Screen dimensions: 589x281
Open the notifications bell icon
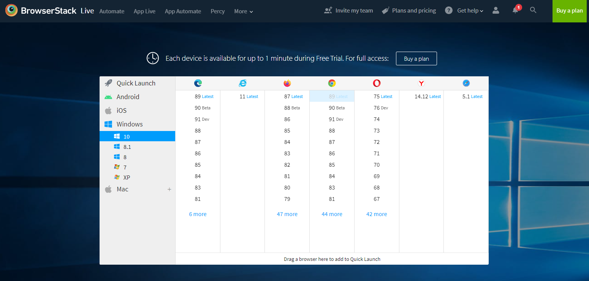point(516,10)
